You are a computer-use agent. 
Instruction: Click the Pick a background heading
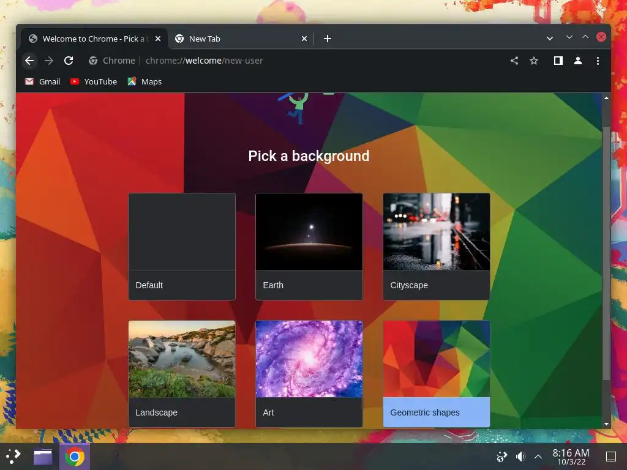click(309, 156)
